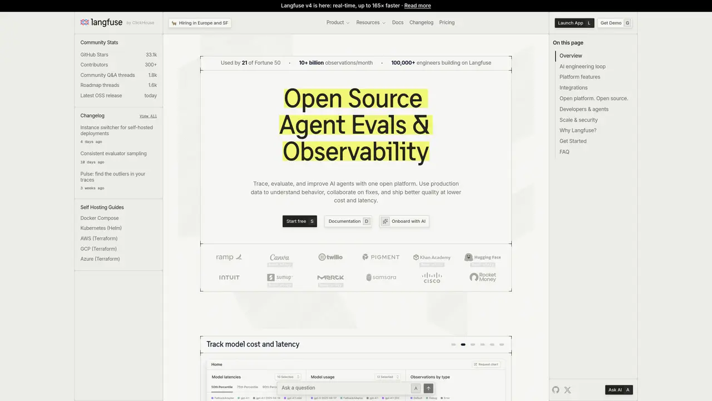Follow the Read more banner link
The image size is (712, 401).
pos(417,6)
